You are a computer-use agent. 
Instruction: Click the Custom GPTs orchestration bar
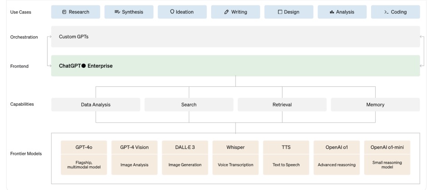tap(236, 37)
